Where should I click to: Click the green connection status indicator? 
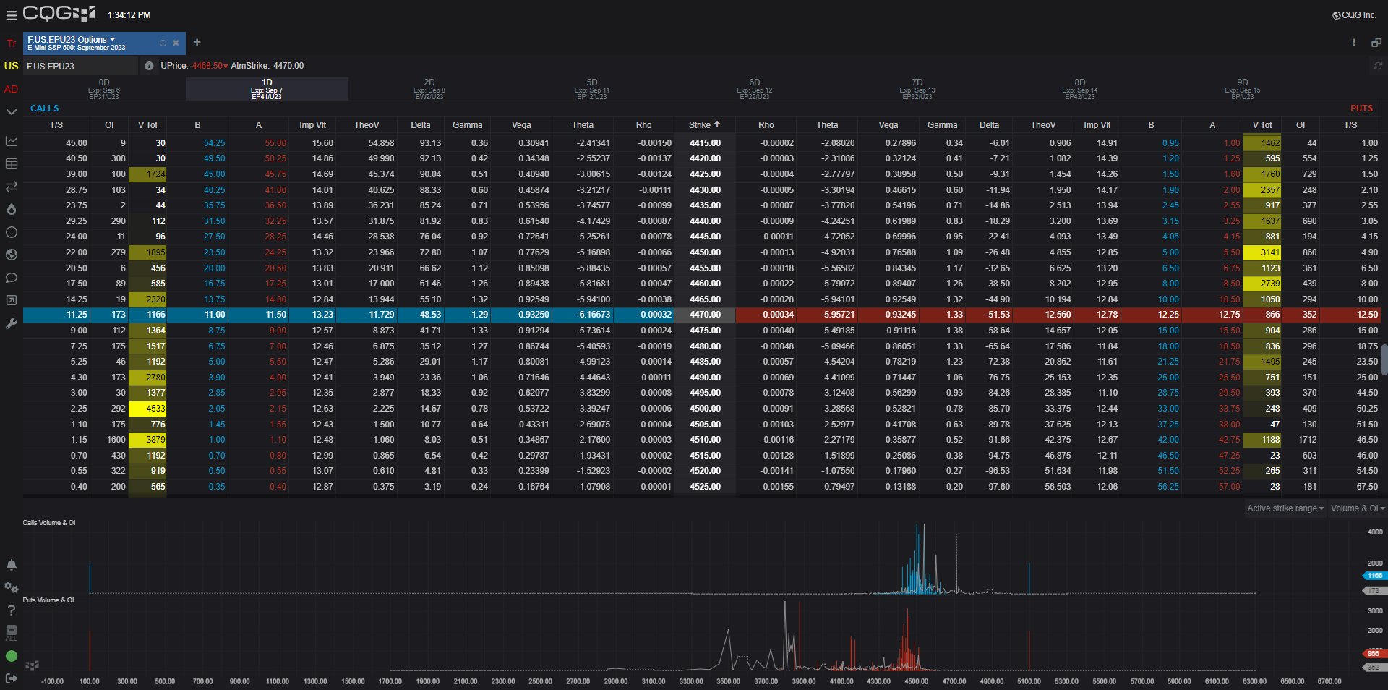point(11,656)
